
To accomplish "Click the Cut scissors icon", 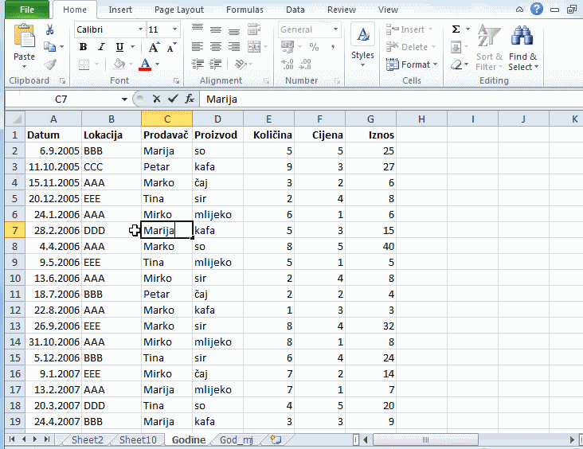I will (x=50, y=29).
